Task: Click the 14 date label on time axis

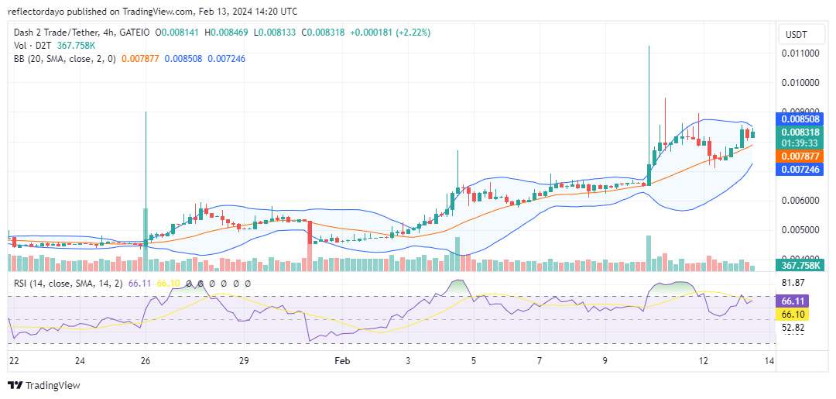Action: point(769,361)
